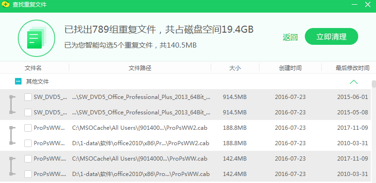Image resolution: width=376 pixels, height=183 pixels.
Task: Click the group bracket icon for ProPsWW.cab files
Action: point(12,166)
